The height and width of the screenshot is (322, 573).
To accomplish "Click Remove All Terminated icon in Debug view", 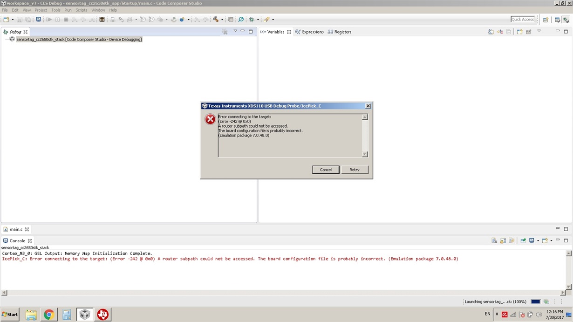I will click(225, 32).
